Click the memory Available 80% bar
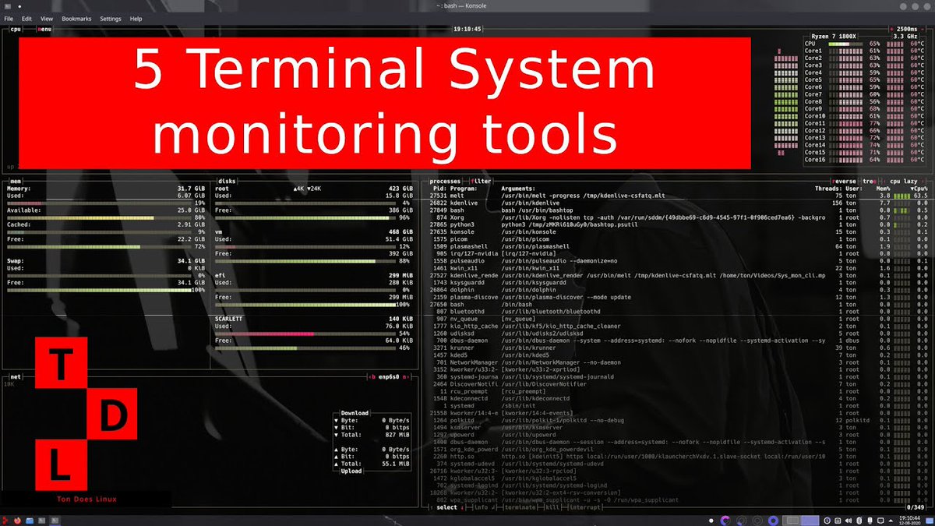The image size is (935, 526). coord(99,217)
